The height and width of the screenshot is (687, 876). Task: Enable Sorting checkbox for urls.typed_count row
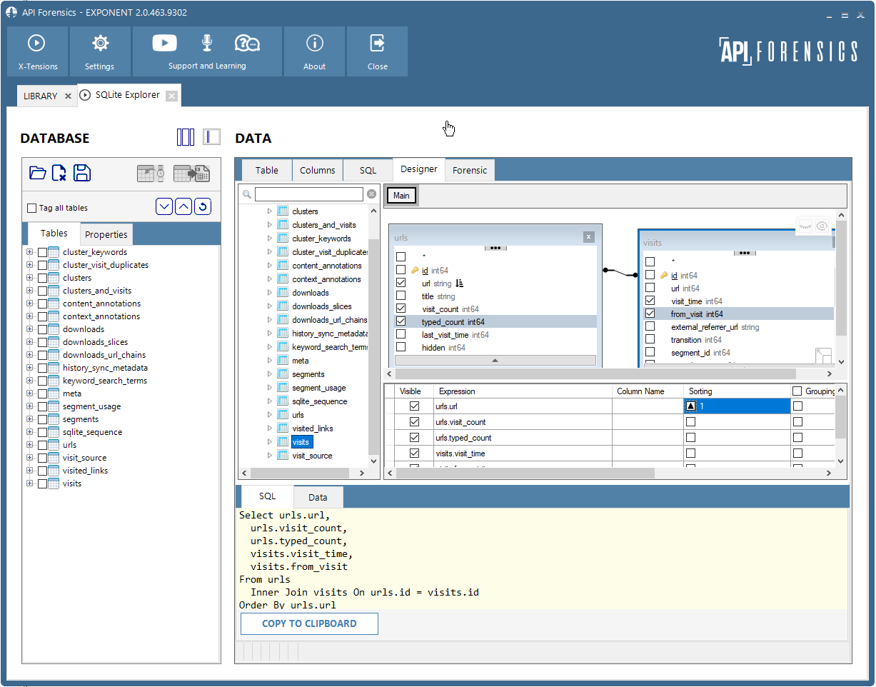coord(690,437)
